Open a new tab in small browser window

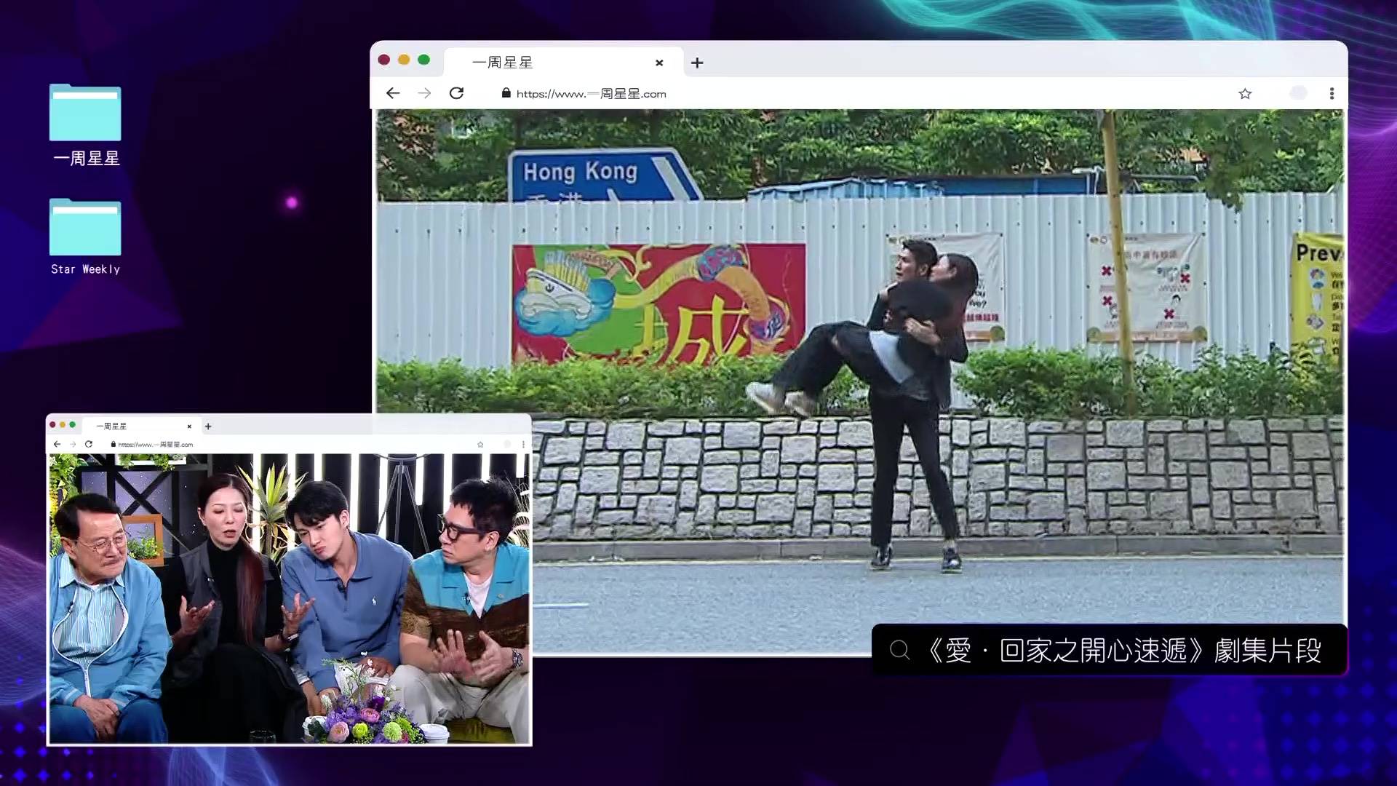click(x=208, y=426)
